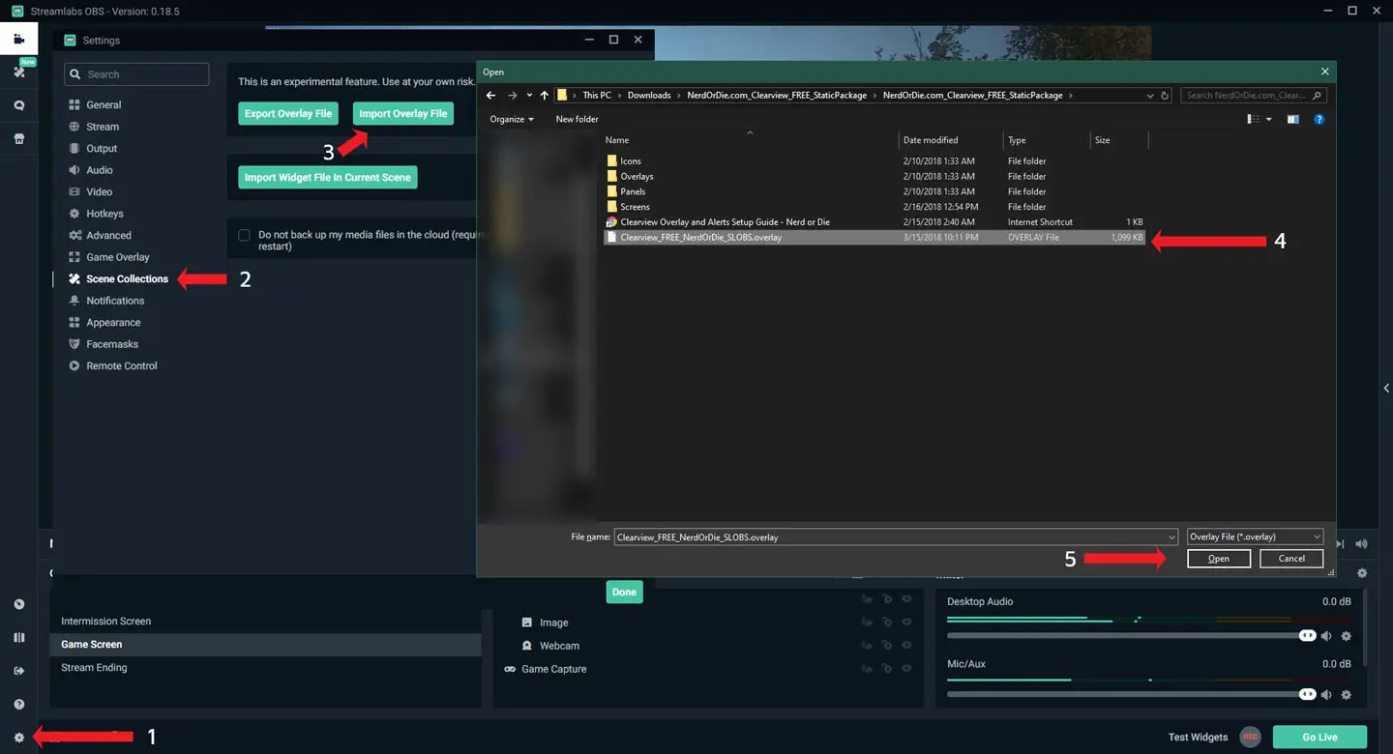The image size is (1393, 754).
Task: Click Export Overlay File button
Action: click(288, 113)
